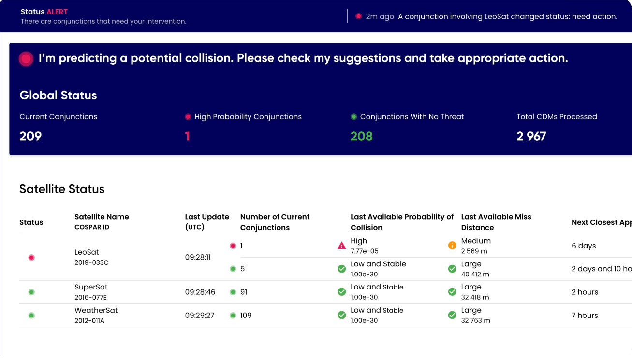The image size is (632, 358).
Task: Click the green dot beside 91 conjunctions
Action: [233, 292]
